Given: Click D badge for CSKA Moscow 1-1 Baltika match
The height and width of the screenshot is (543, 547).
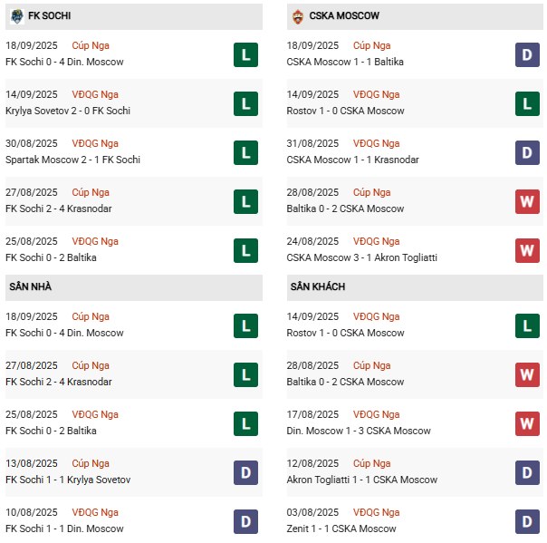Looking at the screenshot, I should (527, 54).
